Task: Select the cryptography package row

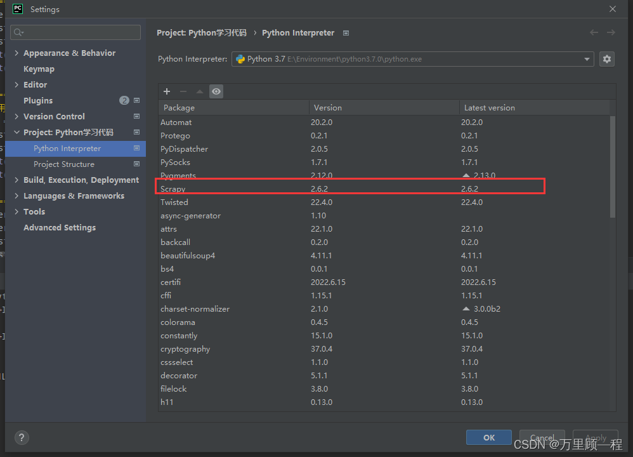Action: click(384, 348)
